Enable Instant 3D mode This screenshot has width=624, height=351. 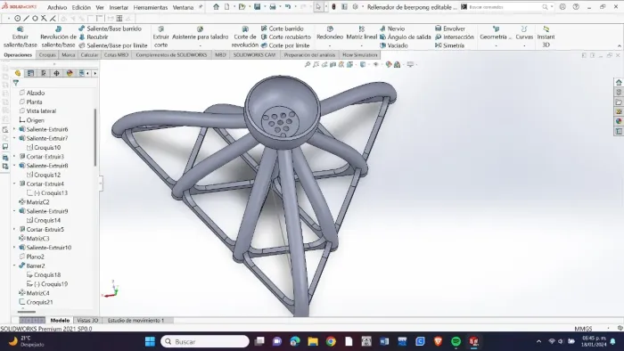click(x=546, y=37)
